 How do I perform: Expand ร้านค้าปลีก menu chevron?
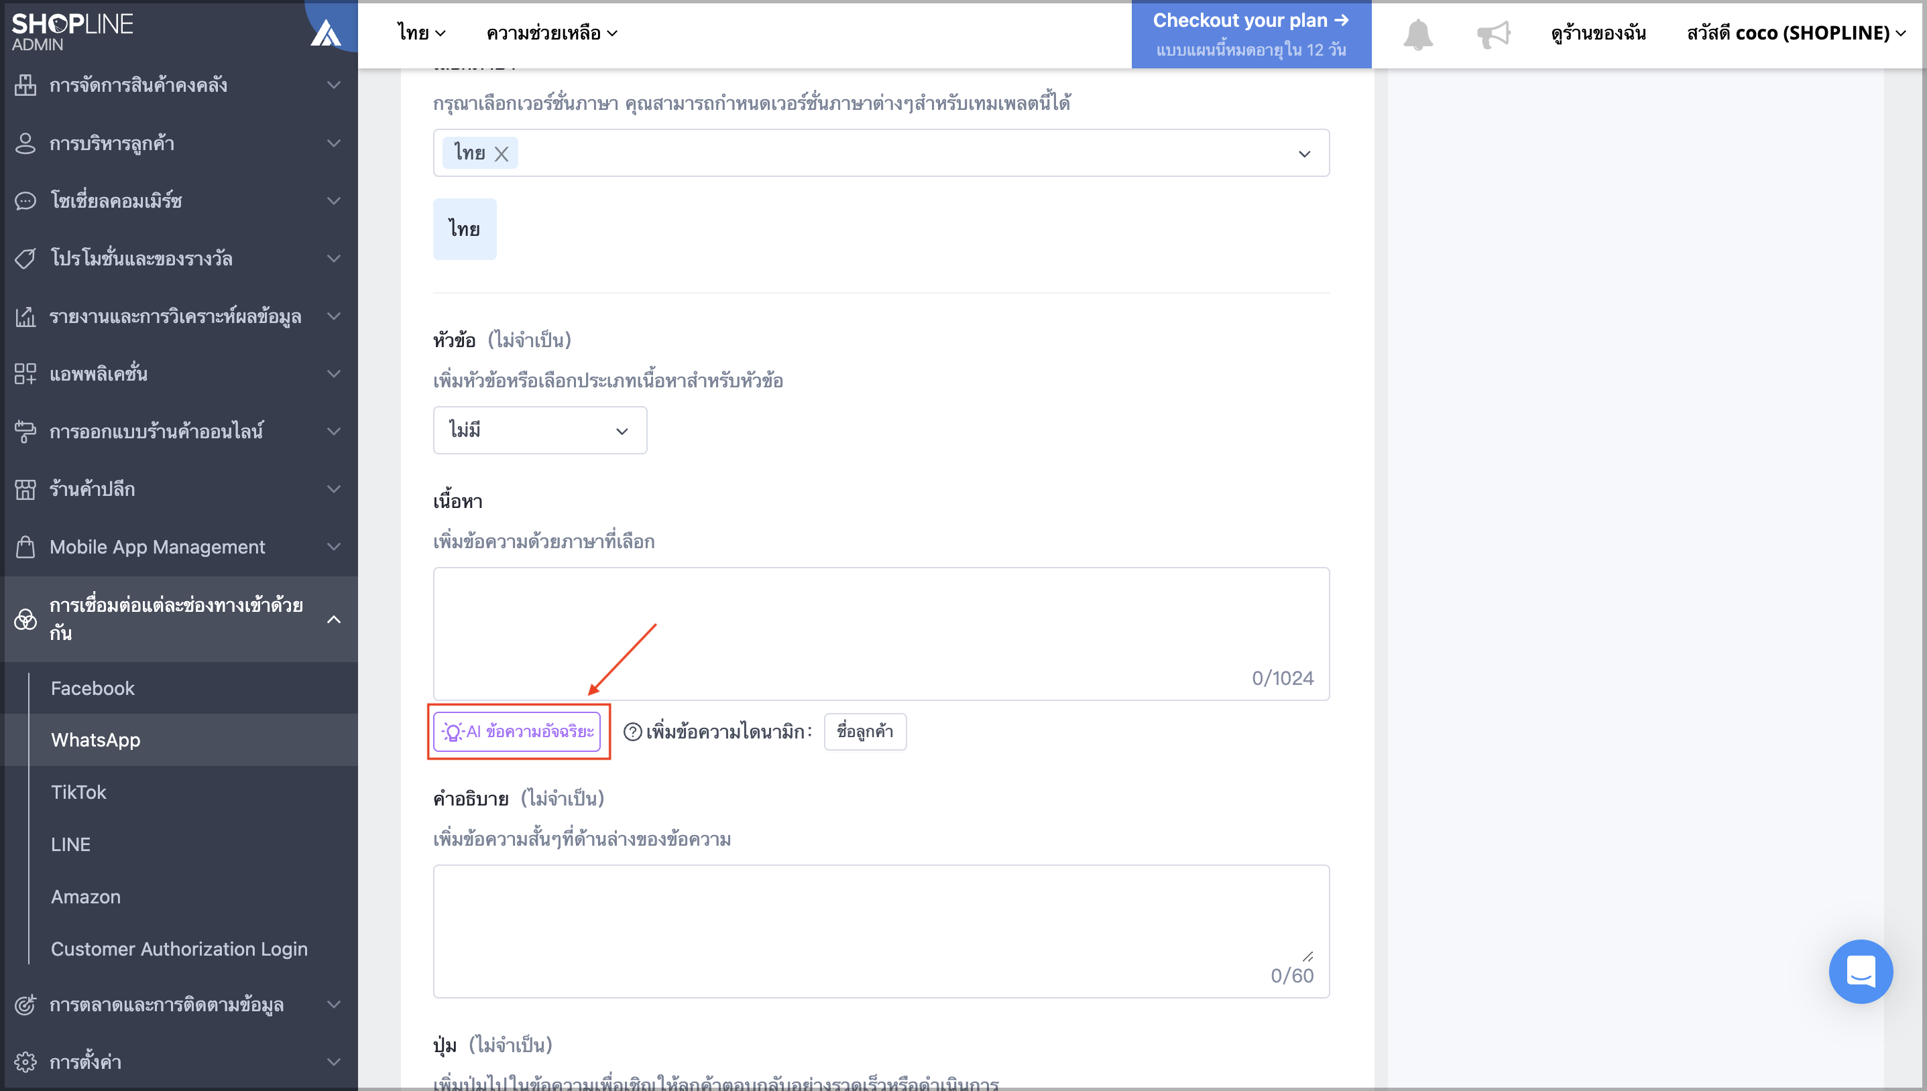(335, 489)
